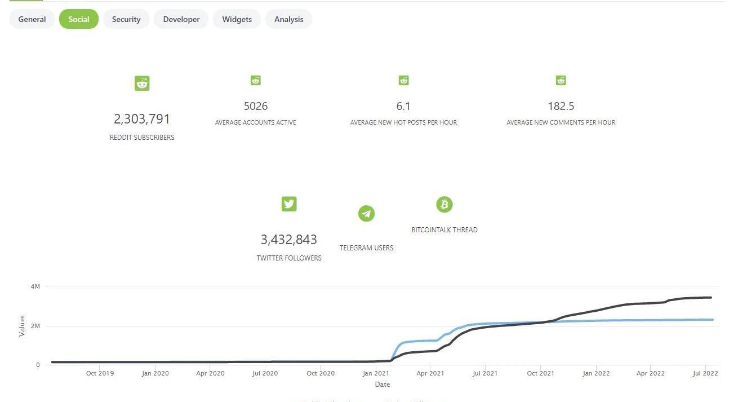This screenshot has width=738, height=402.
Task: Click the Jan 2021 date axis label
Action: point(375,373)
